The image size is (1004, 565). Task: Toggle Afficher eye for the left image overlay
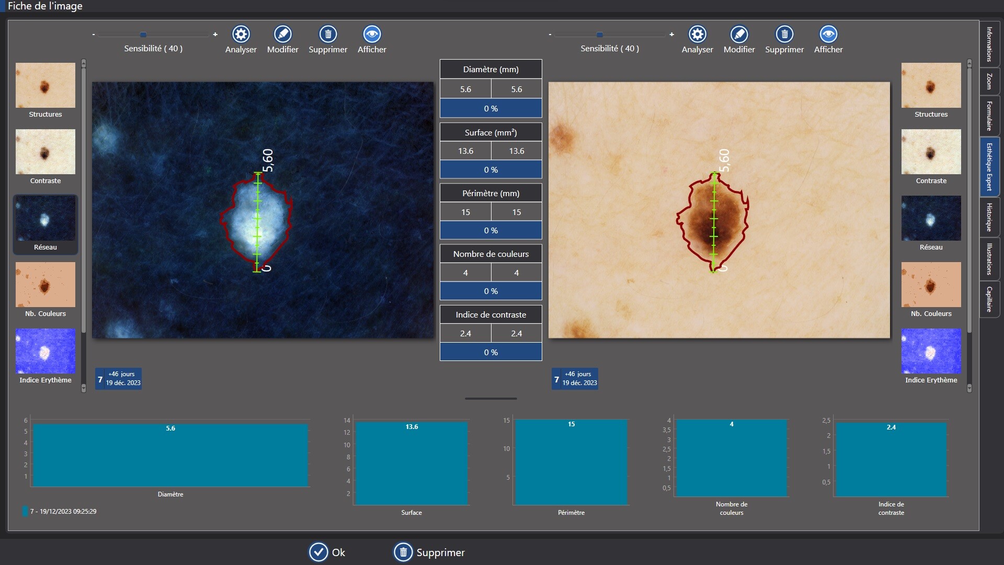372,33
